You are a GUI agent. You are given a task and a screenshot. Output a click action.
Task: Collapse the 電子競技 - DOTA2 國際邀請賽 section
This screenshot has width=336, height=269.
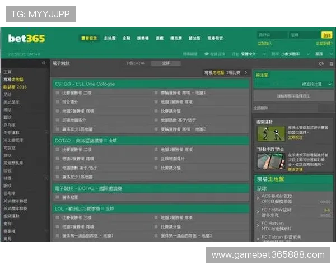151,188
